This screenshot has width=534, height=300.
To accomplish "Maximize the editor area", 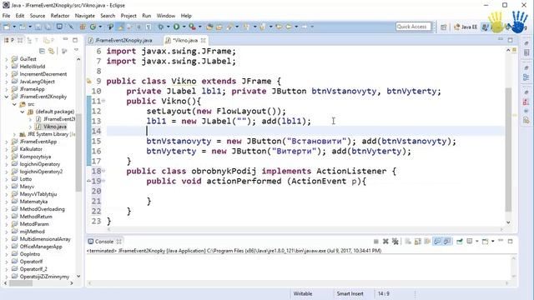I will 510,40.
